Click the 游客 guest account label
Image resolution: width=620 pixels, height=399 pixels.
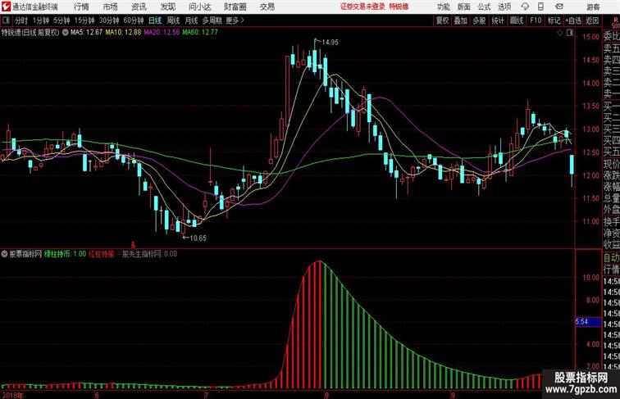pyautogui.click(x=593, y=7)
